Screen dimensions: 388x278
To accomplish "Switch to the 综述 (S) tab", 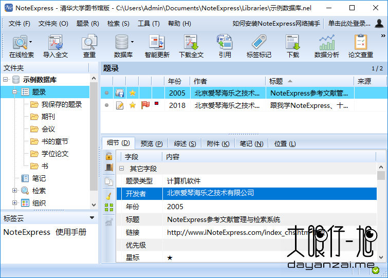I will pos(185,144).
